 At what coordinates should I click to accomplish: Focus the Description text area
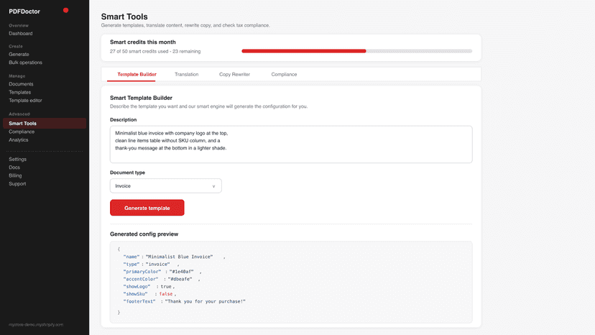291,144
